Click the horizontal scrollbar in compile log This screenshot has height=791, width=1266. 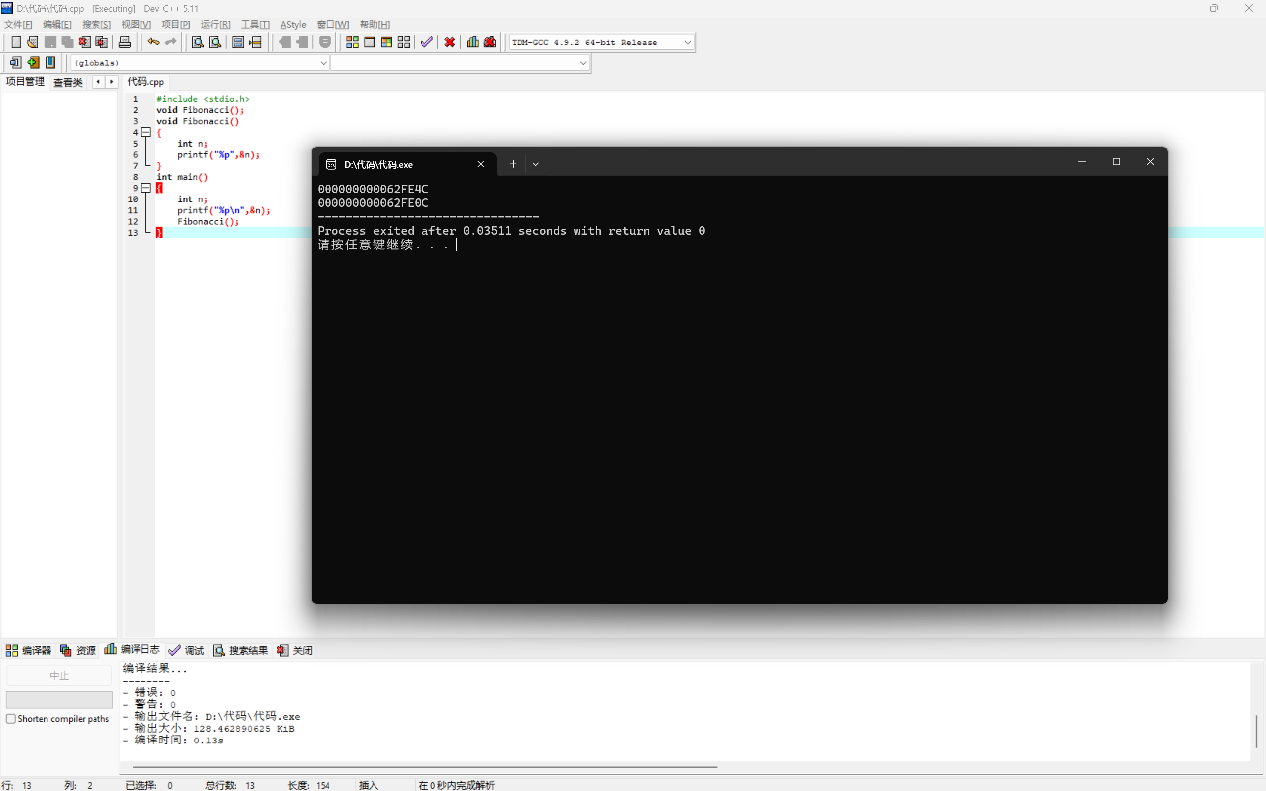tap(424, 767)
